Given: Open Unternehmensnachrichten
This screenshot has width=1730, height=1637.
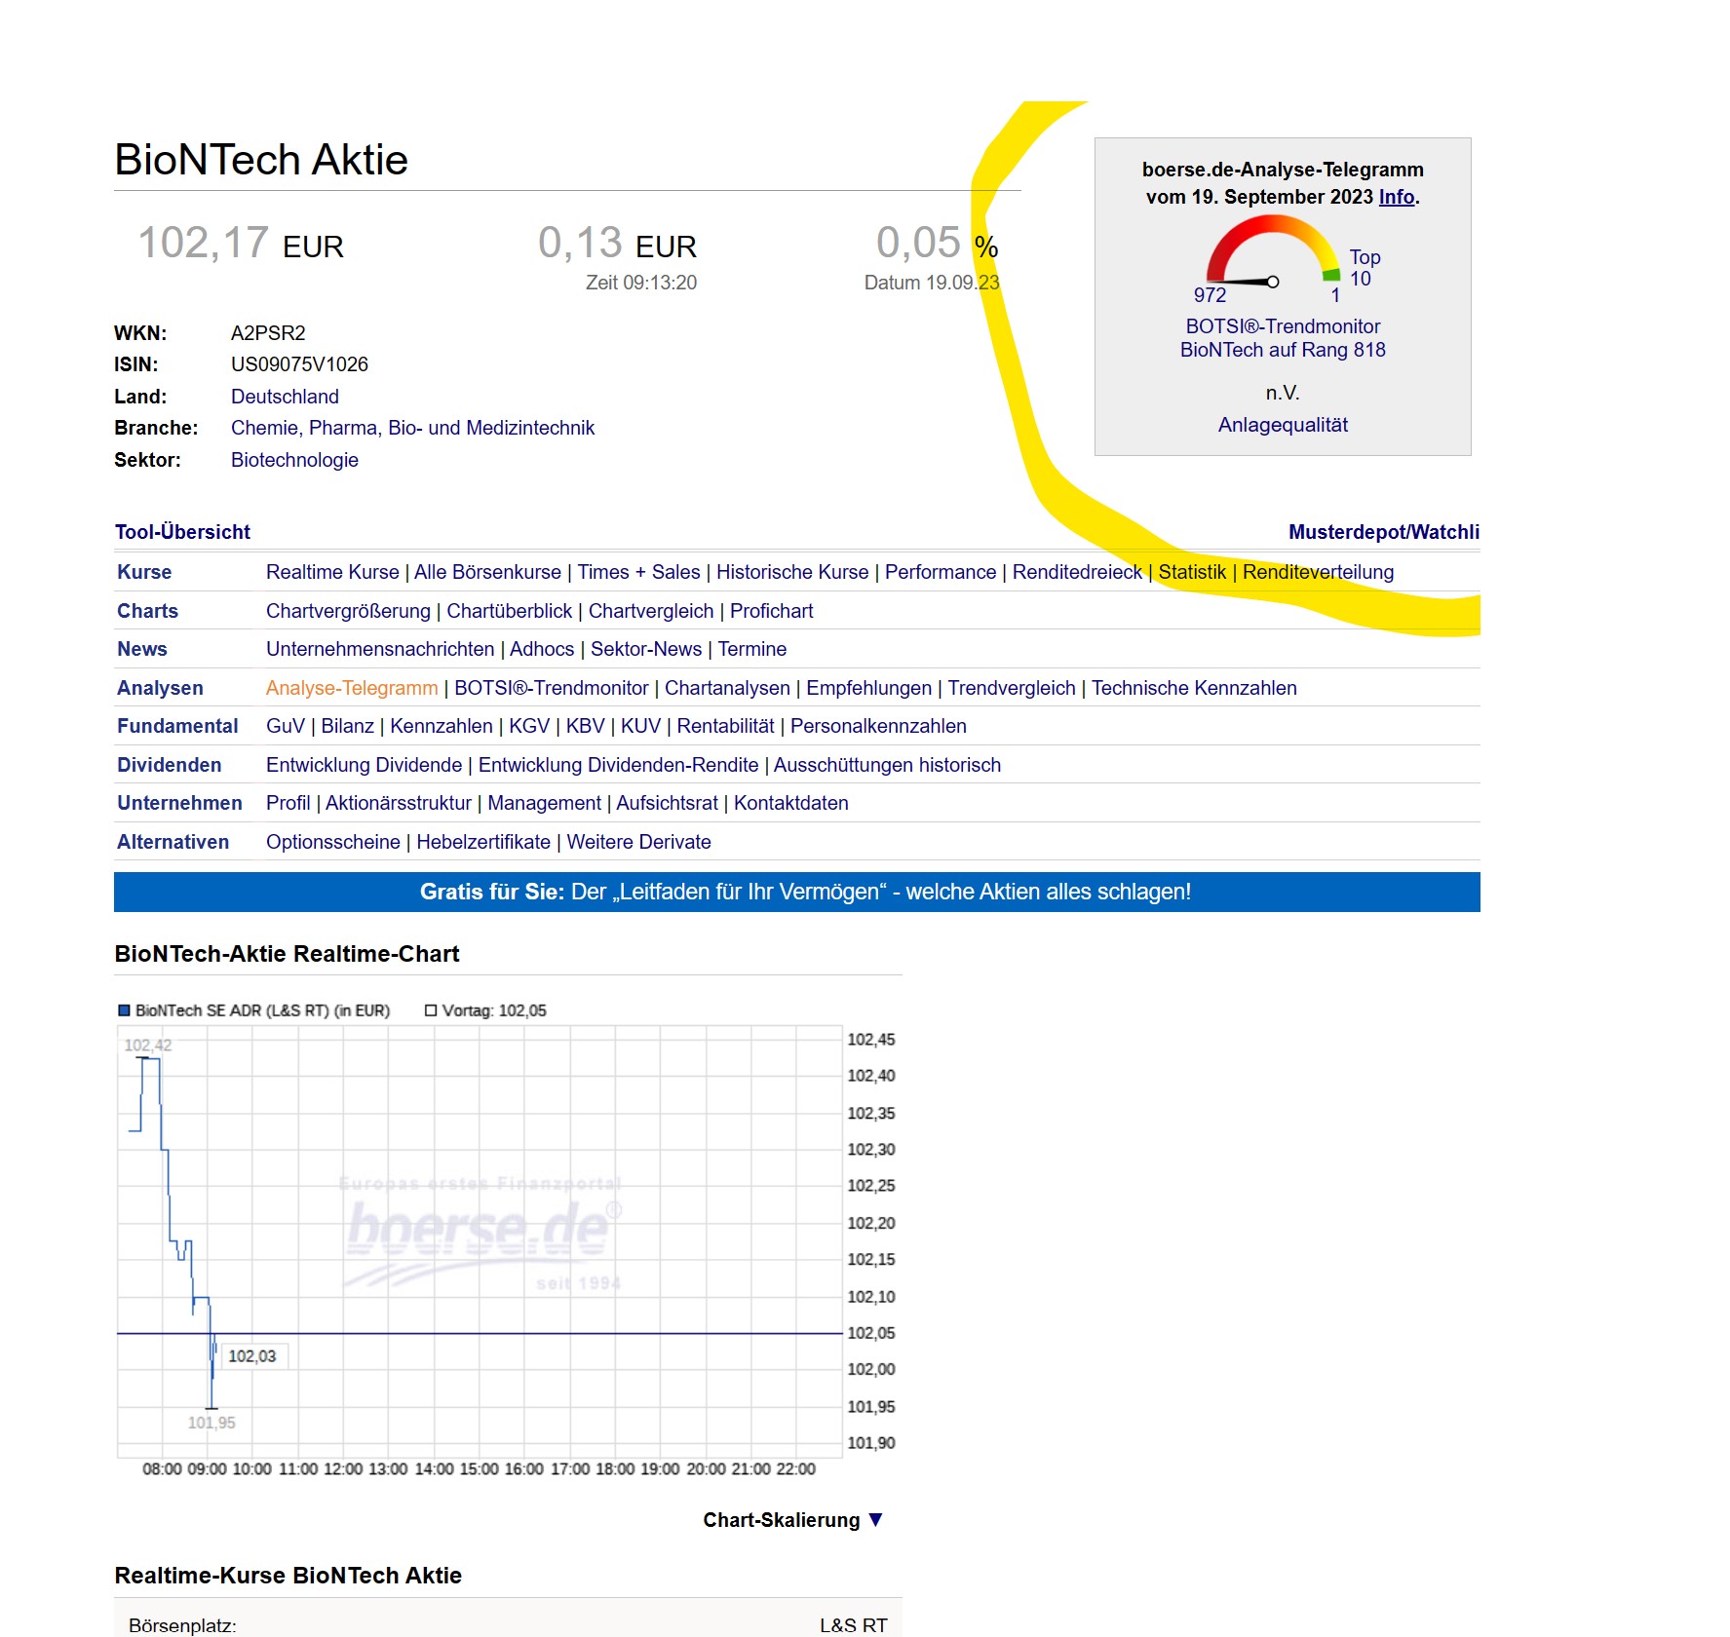Looking at the screenshot, I should (380, 649).
